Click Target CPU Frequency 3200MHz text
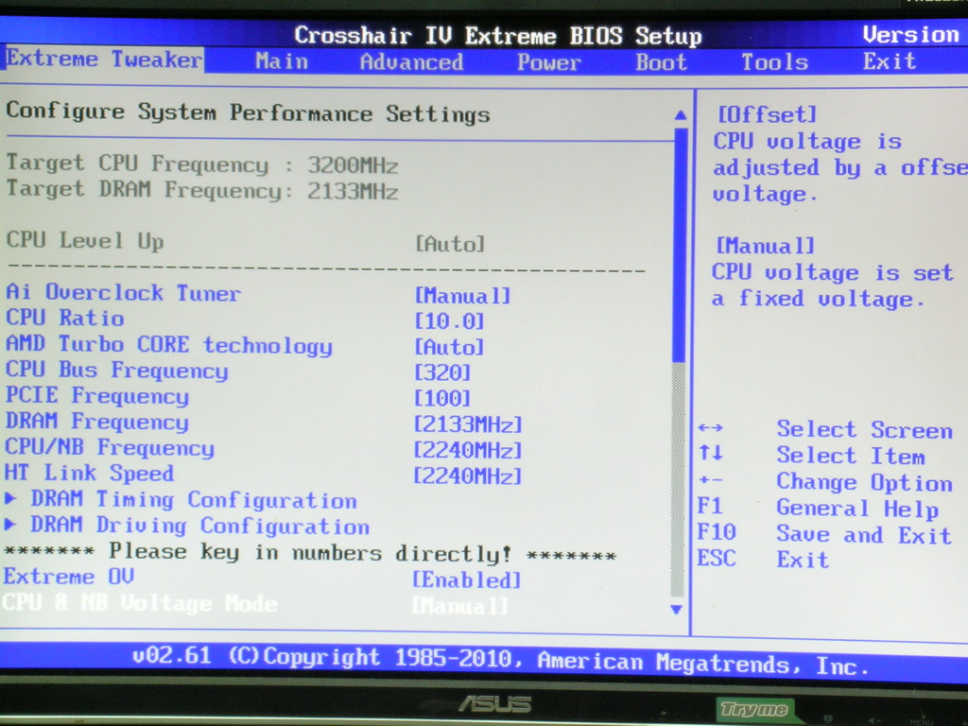Screen dimensions: 968x726 click(x=202, y=164)
